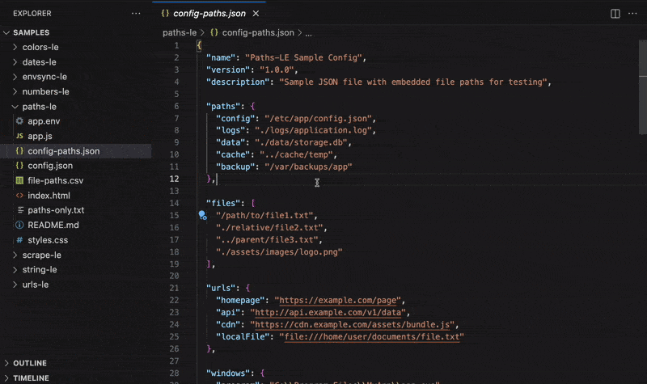Click braces icon beside config.json file
The width and height of the screenshot is (647, 384).
[x=19, y=166]
